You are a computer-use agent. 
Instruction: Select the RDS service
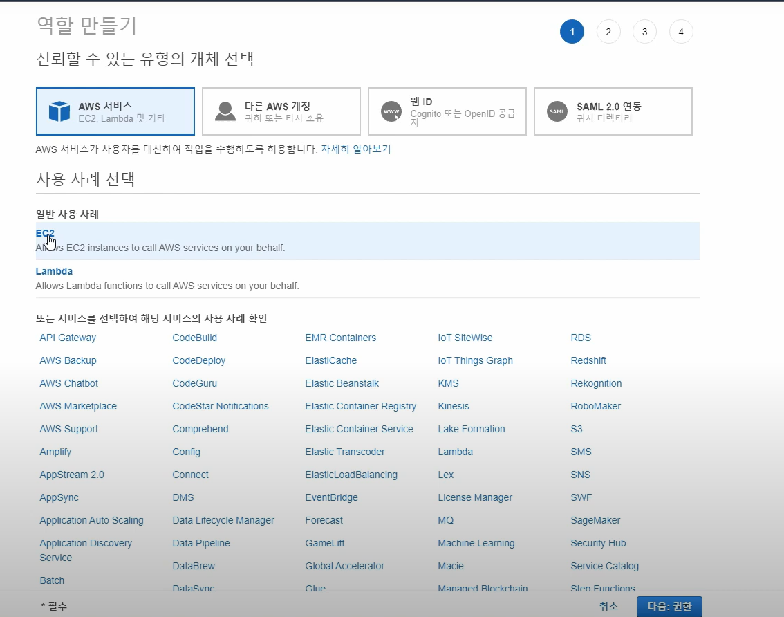581,338
